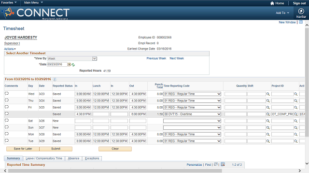This screenshot has width=309, height=173.
Task: Open the Overtime Time Reporting Code dropdown
Action: click(192, 114)
